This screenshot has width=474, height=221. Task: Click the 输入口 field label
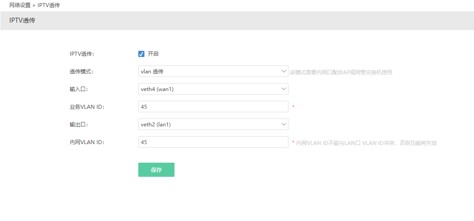tap(79, 89)
